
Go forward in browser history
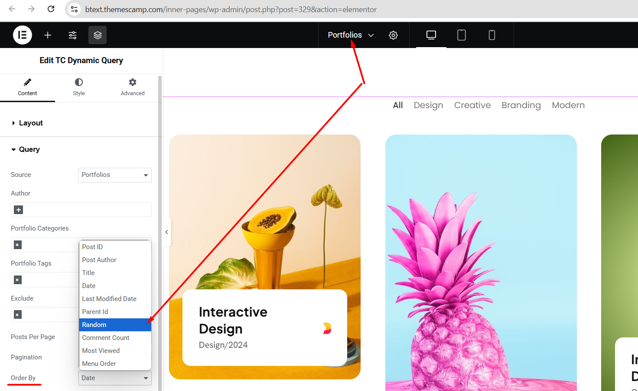pyautogui.click(x=31, y=9)
